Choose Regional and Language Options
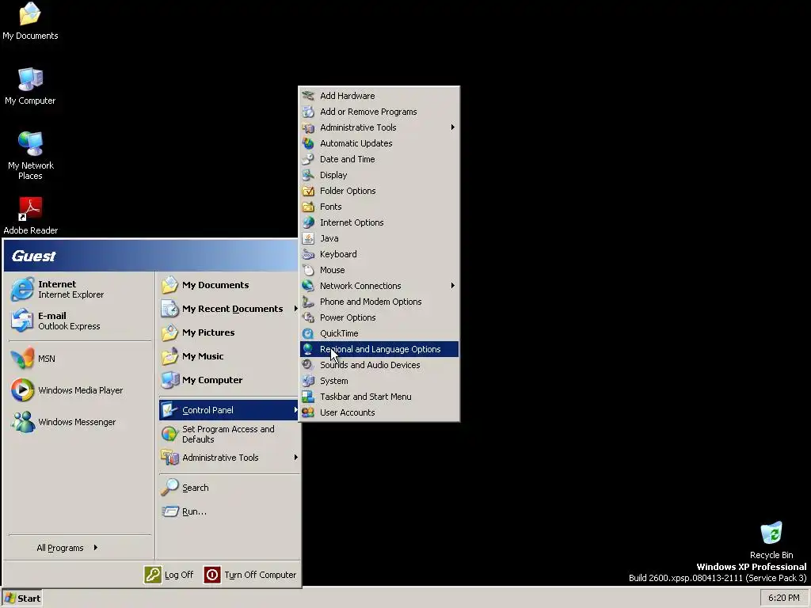Viewport: 811px width, 608px height. pyautogui.click(x=379, y=349)
